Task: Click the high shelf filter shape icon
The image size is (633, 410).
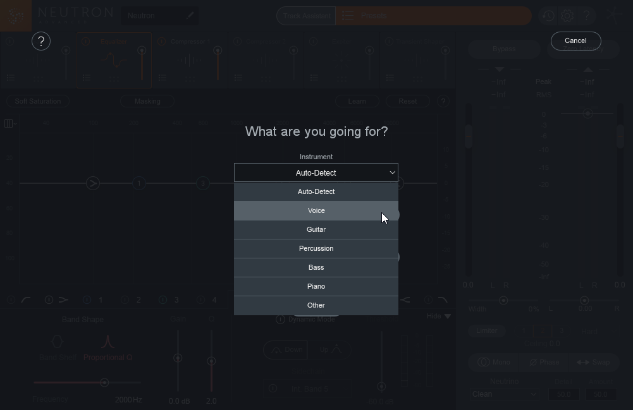Action: click(405, 299)
